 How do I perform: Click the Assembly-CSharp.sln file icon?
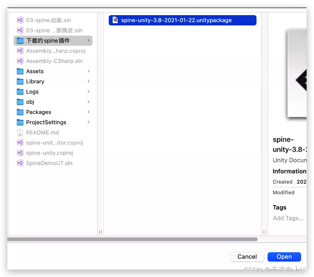coord(20,61)
